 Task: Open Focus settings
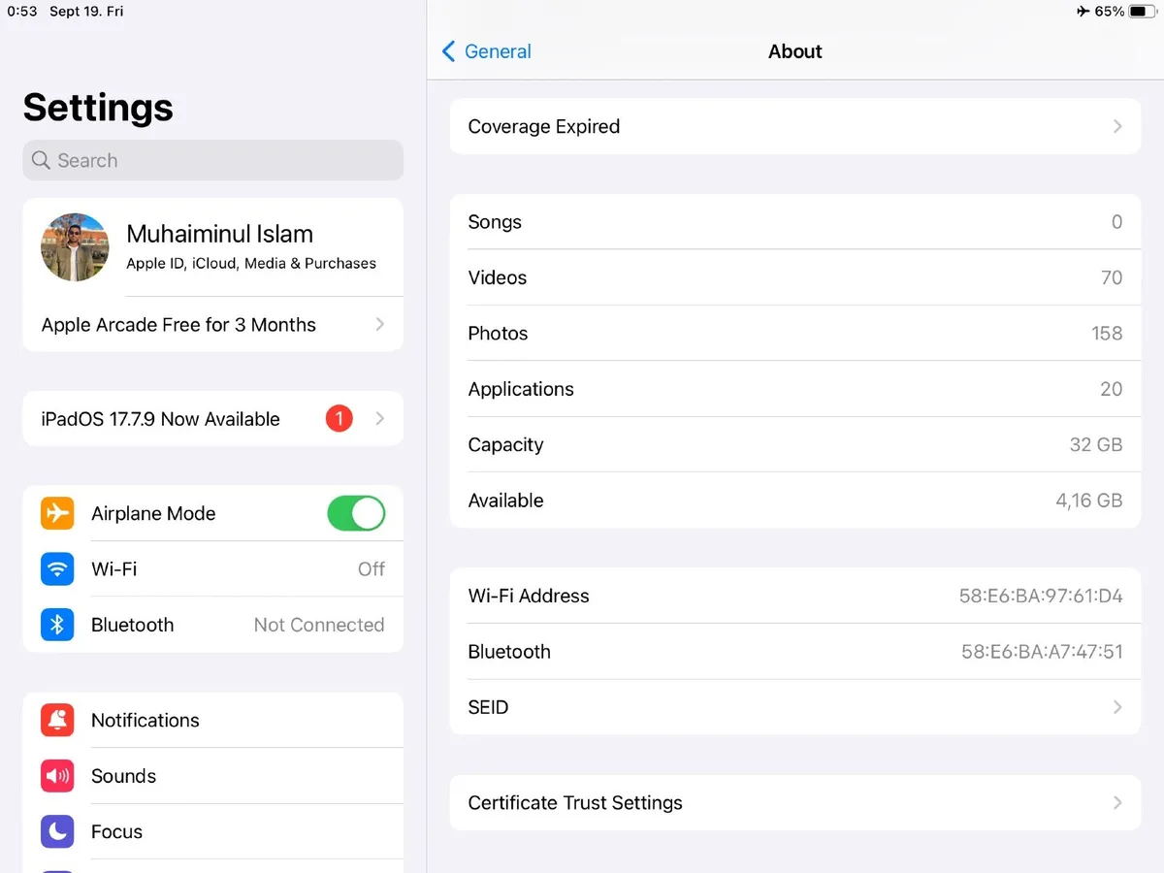212,831
